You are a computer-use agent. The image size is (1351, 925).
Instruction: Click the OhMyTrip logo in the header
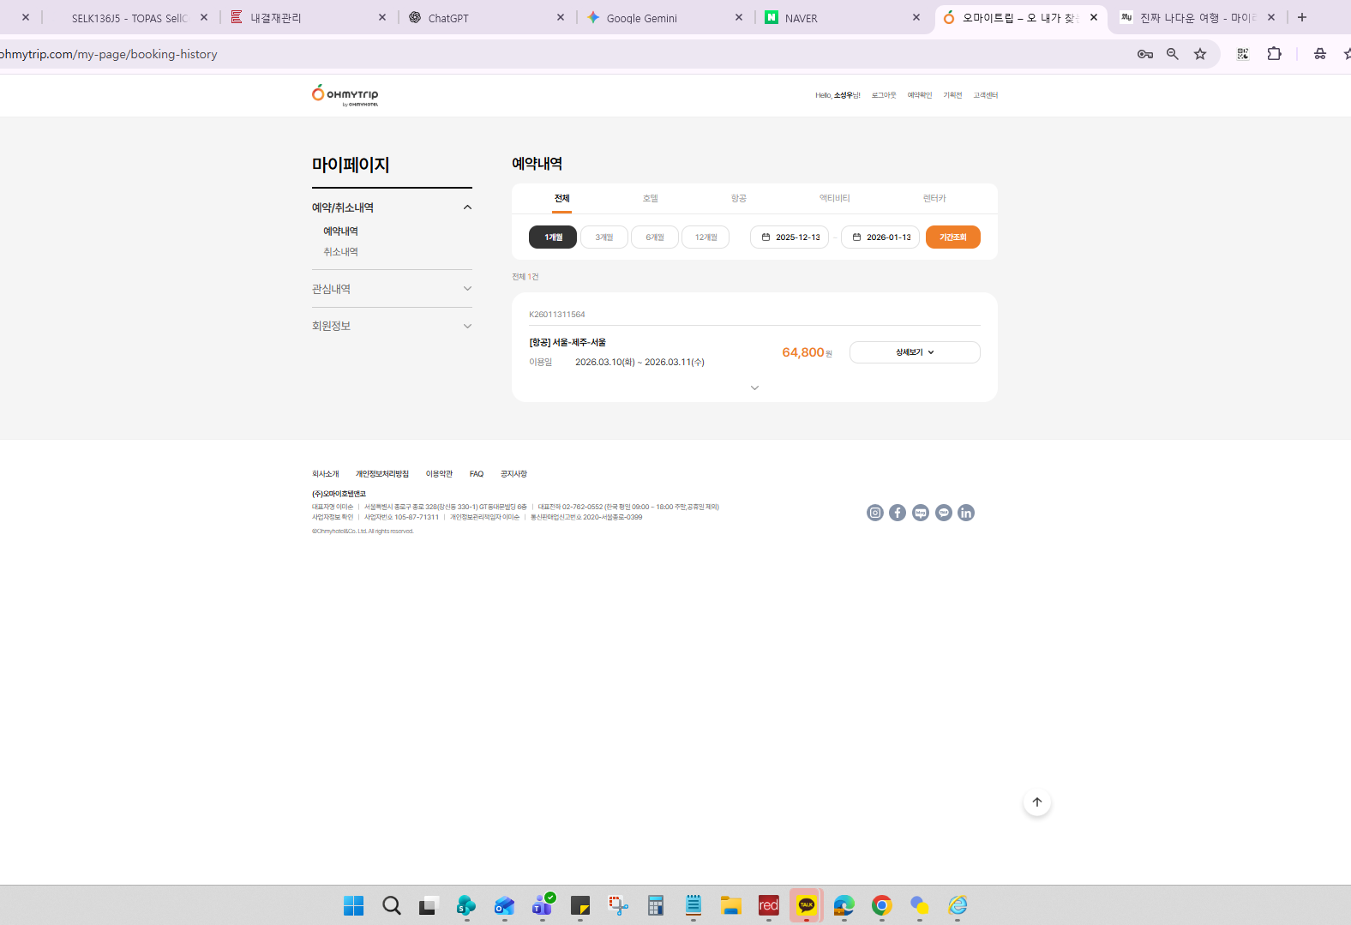[x=345, y=95]
